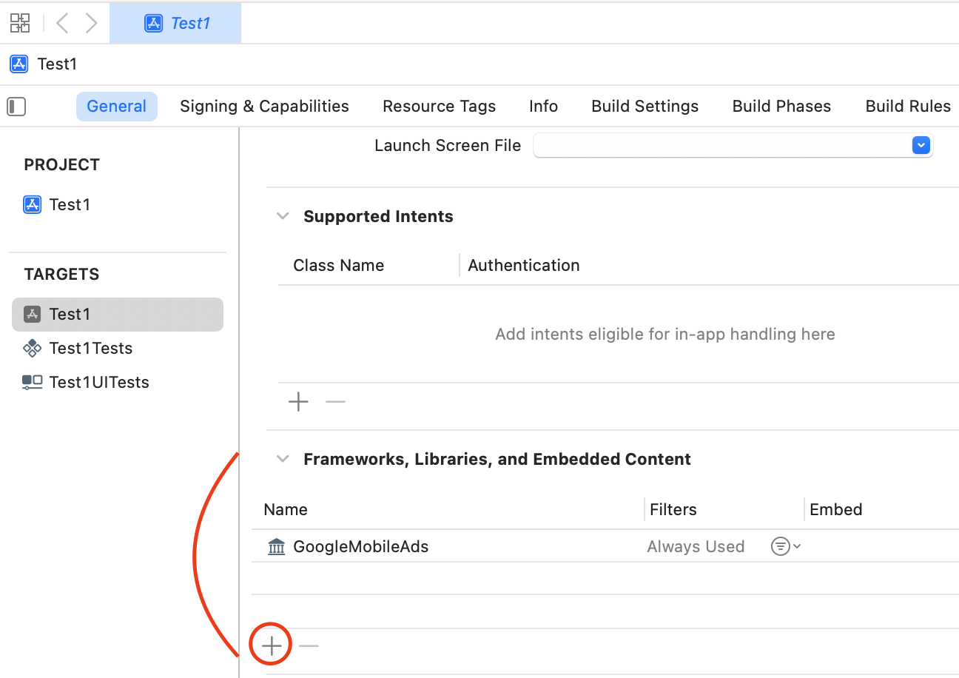Go forward with the right chevron
The width and height of the screenshot is (959, 678).
[91, 23]
